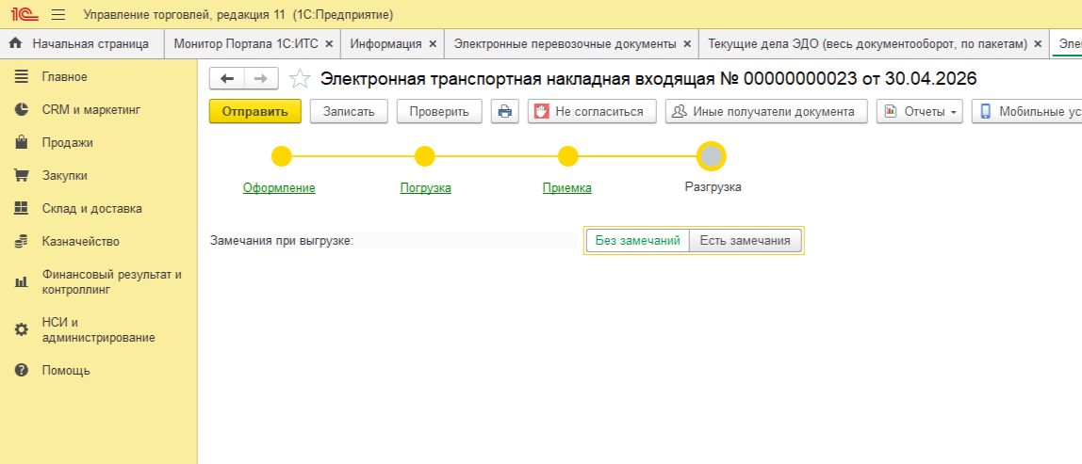Switch to Электронные перевозочные документы tab
The image size is (1082, 464).
coord(565,44)
